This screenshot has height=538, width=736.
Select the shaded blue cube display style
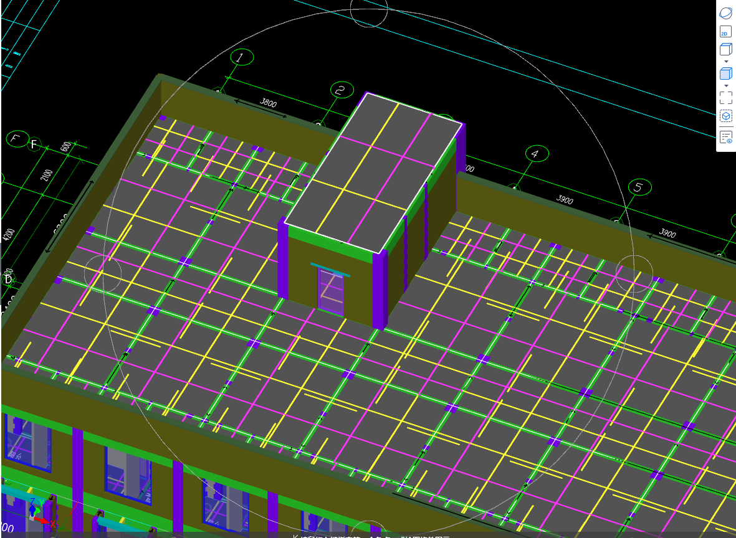pos(725,73)
